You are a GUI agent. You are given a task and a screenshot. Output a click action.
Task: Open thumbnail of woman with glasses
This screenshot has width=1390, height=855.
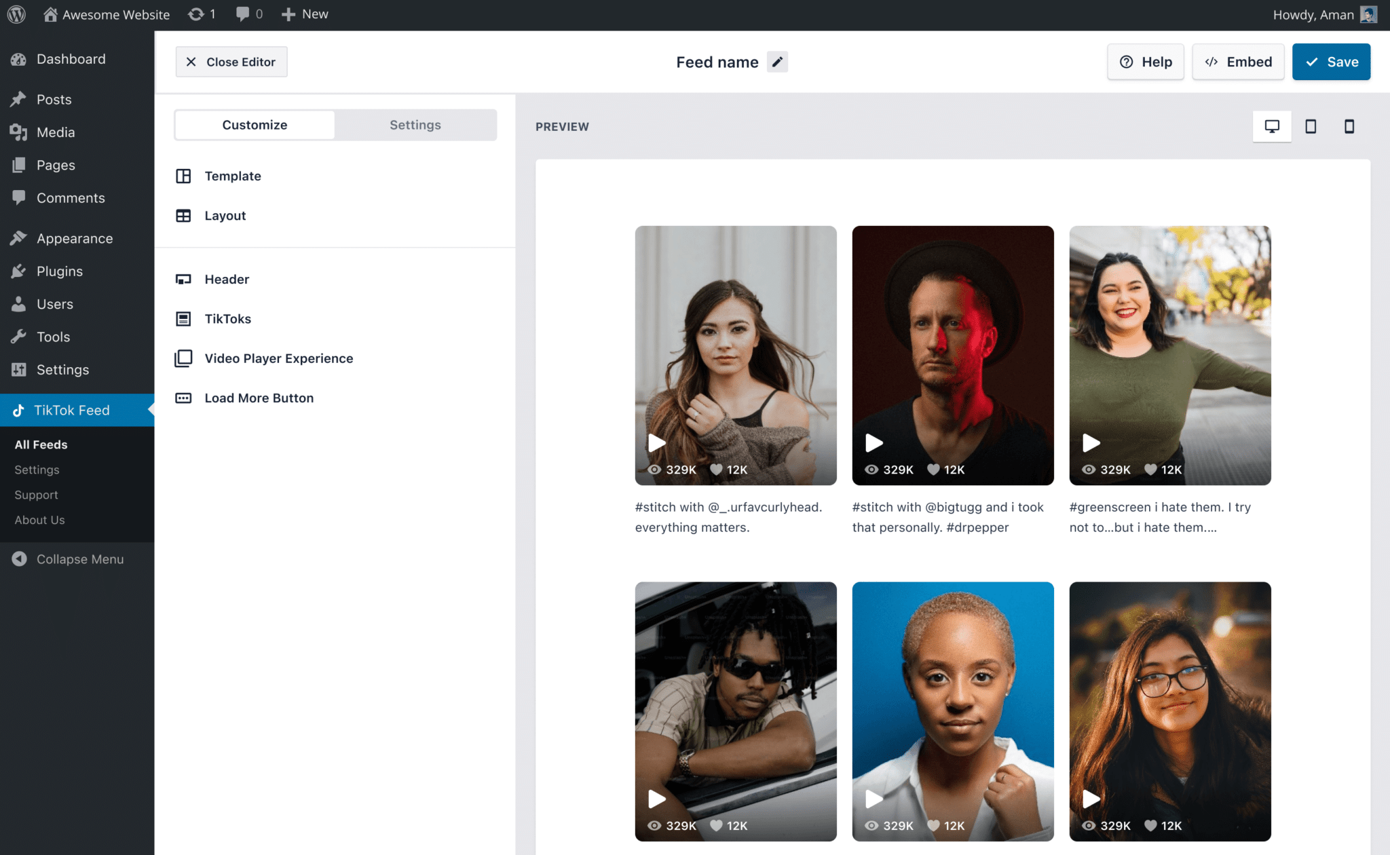pyautogui.click(x=1169, y=710)
